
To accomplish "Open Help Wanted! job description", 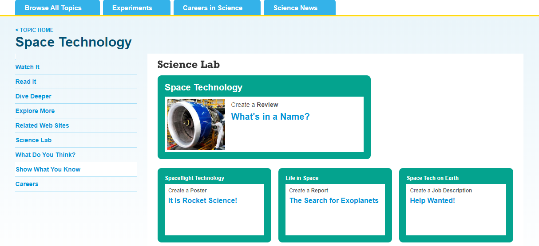I will (432, 200).
